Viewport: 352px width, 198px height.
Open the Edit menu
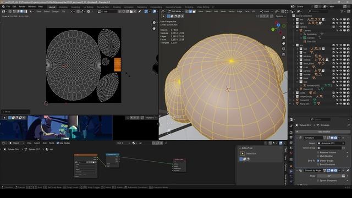14,7
